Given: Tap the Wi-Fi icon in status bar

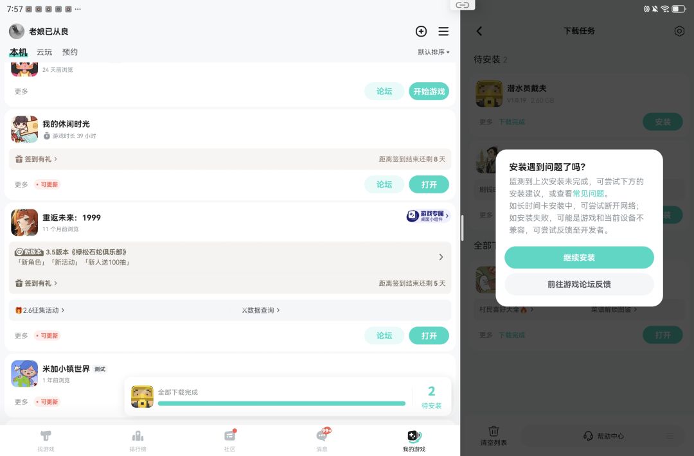Looking at the screenshot, I should point(665,9).
